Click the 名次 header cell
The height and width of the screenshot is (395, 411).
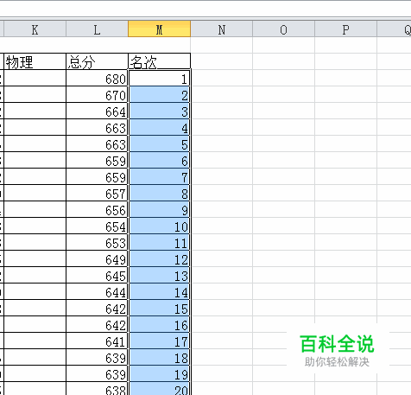pos(159,61)
